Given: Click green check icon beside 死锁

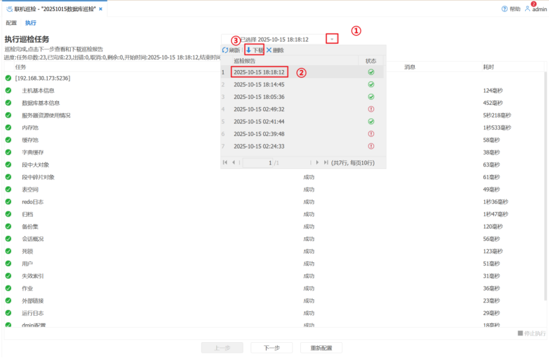Looking at the screenshot, I should tap(9, 251).
